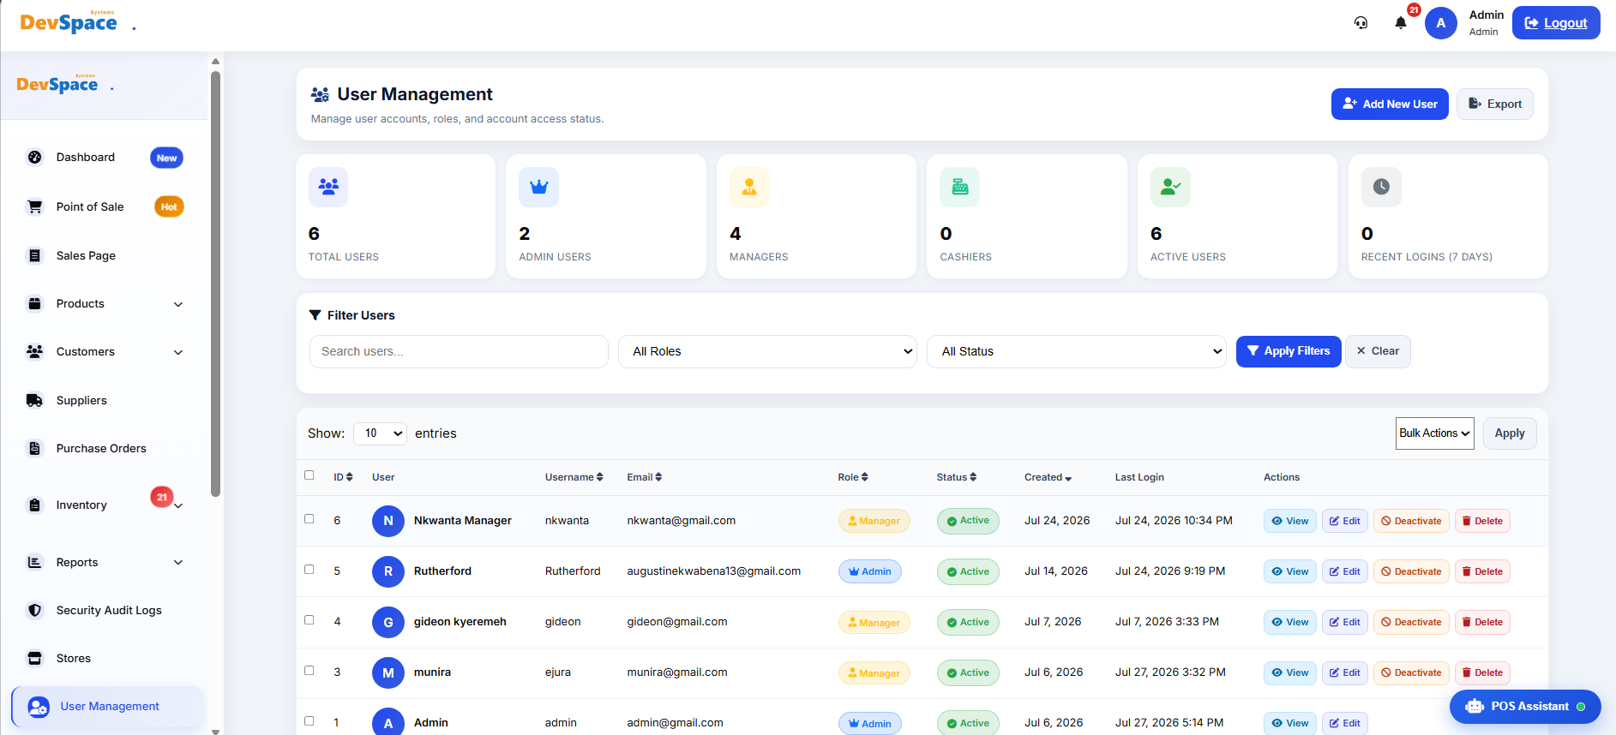Check the box for munira row
1616x735 pixels.
[309, 671]
